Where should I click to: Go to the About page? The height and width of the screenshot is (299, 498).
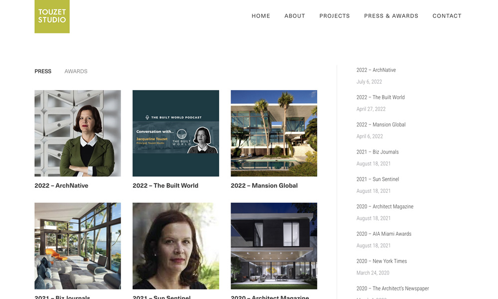pos(295,16)
